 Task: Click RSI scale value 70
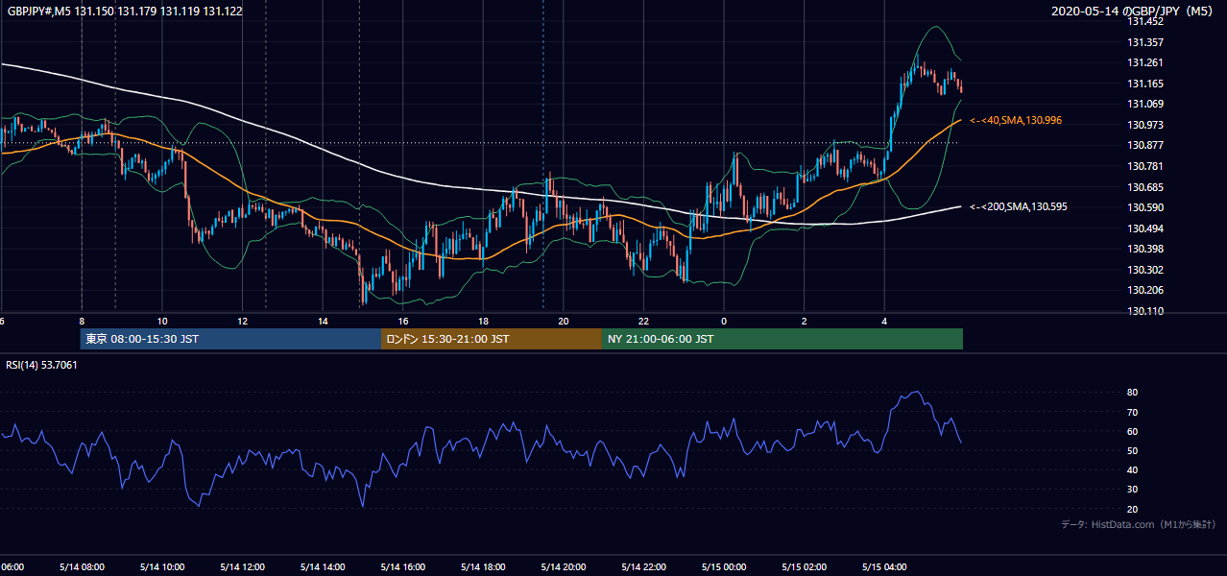pos(1132,412)
